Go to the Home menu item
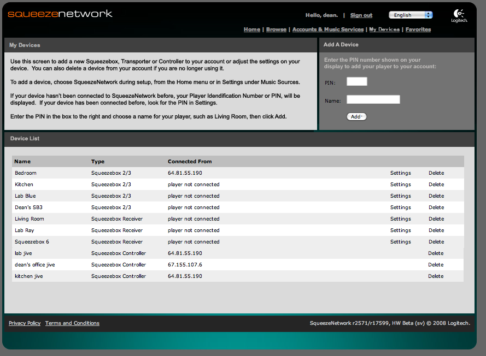 (251, 29)
